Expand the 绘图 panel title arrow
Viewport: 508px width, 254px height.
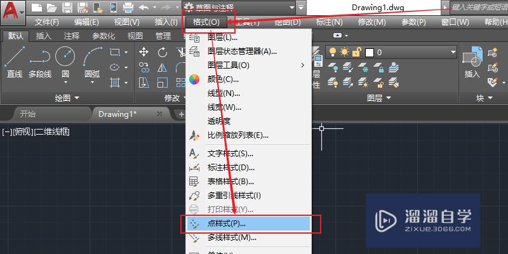(77, 98)
